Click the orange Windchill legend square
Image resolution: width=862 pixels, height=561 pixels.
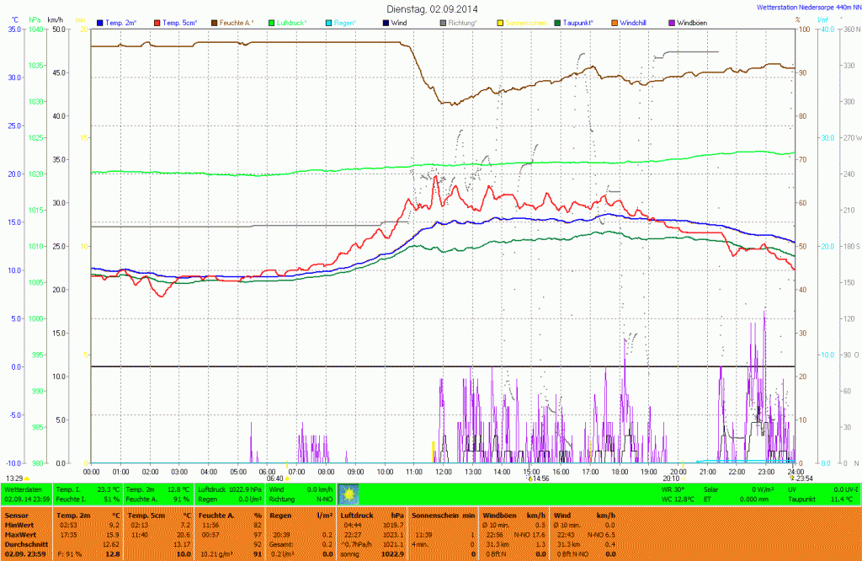pyautogui.click(x=614, y=23)
